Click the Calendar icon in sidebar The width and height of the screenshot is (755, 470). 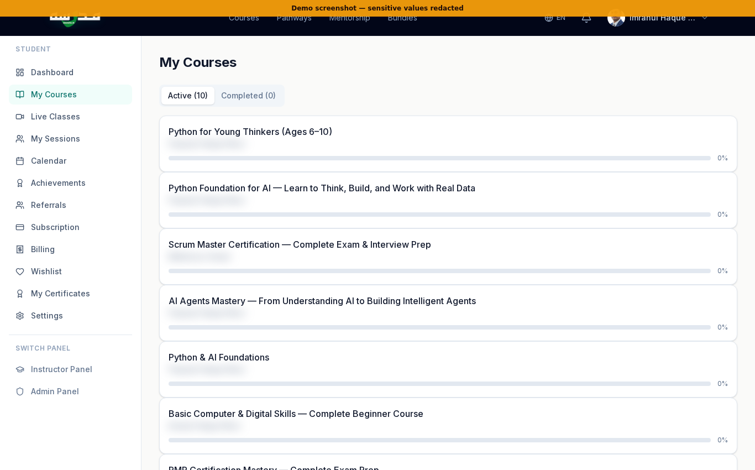pyautogui.click(x=20, y=161)
